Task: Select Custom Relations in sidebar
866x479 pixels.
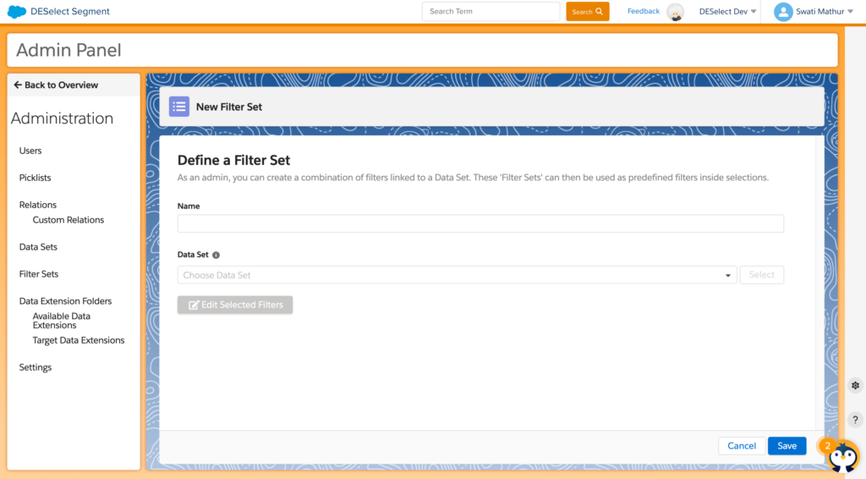Action: pyautogui.click(x=69, y=220)
